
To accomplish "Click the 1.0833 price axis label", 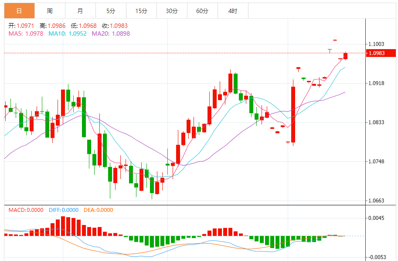I will pyautogui.click(x=377, y=122).
